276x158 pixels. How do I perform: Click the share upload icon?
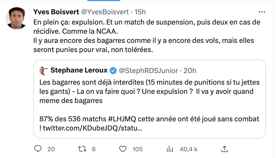224,149
